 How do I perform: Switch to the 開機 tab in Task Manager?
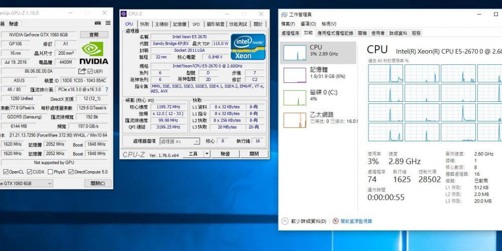pyautogui.click(x=362, y=33)
